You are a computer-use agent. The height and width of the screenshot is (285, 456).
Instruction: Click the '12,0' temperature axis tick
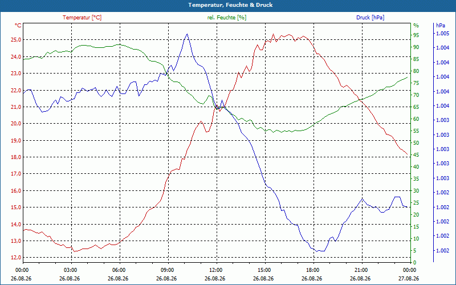(x=16, y=258)
